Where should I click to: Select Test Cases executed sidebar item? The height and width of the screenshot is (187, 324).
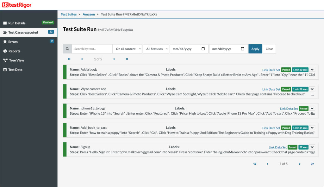point(29,32)
